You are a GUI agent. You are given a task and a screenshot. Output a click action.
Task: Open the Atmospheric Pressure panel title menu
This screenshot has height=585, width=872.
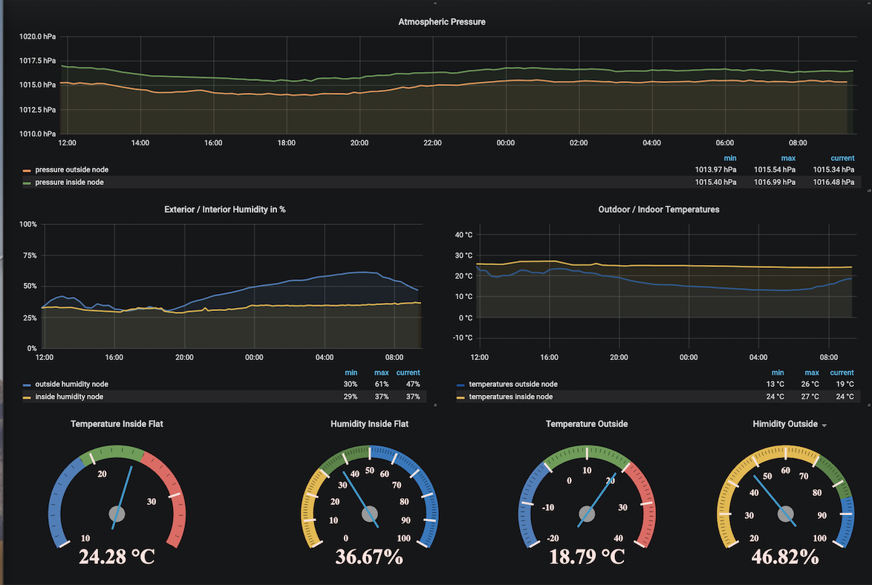click(x=441, y=22)
